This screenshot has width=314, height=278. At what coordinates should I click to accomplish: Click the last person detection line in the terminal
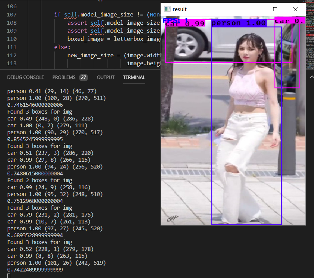tap(57, 263)
